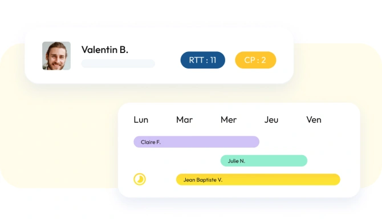The width and height of the screenshot is (382, 219).
Task: Click the Jean Baptiste V. name text
Action: click(x=203, y=180)
